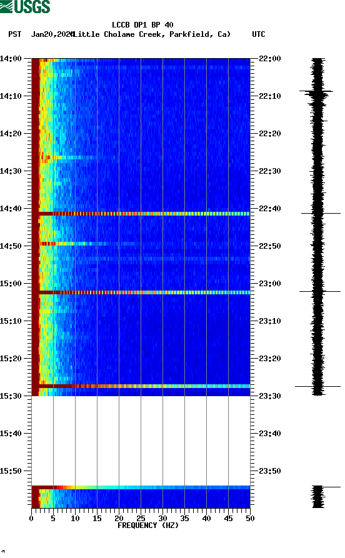Click the 45 Hz frequency tick label
The image size is (345, 558).
(x=228, y=519)
